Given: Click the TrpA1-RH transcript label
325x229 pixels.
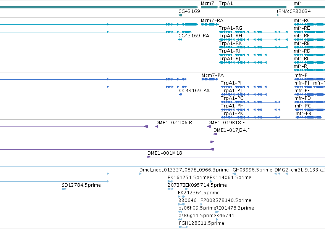Looking at the screenshot, I should (230, 35).
